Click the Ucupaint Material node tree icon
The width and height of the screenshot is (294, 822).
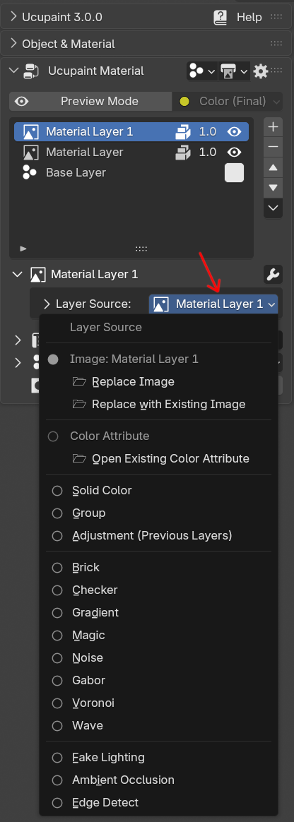pos(31,71)
